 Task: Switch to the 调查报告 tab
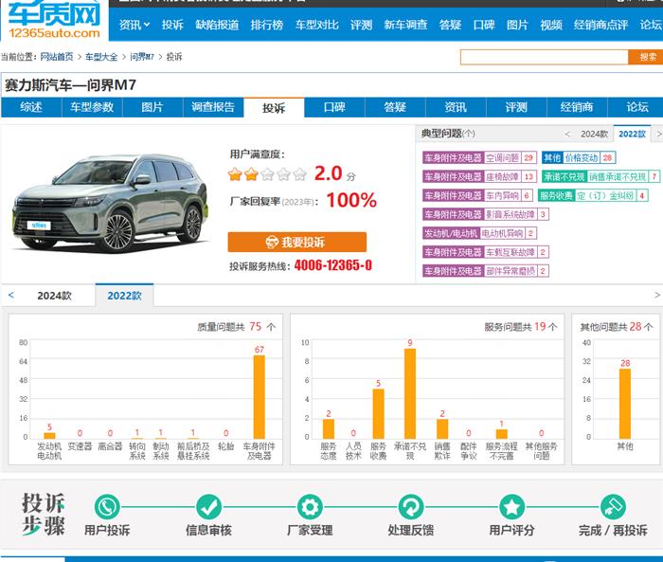click(x=213, y=107)
